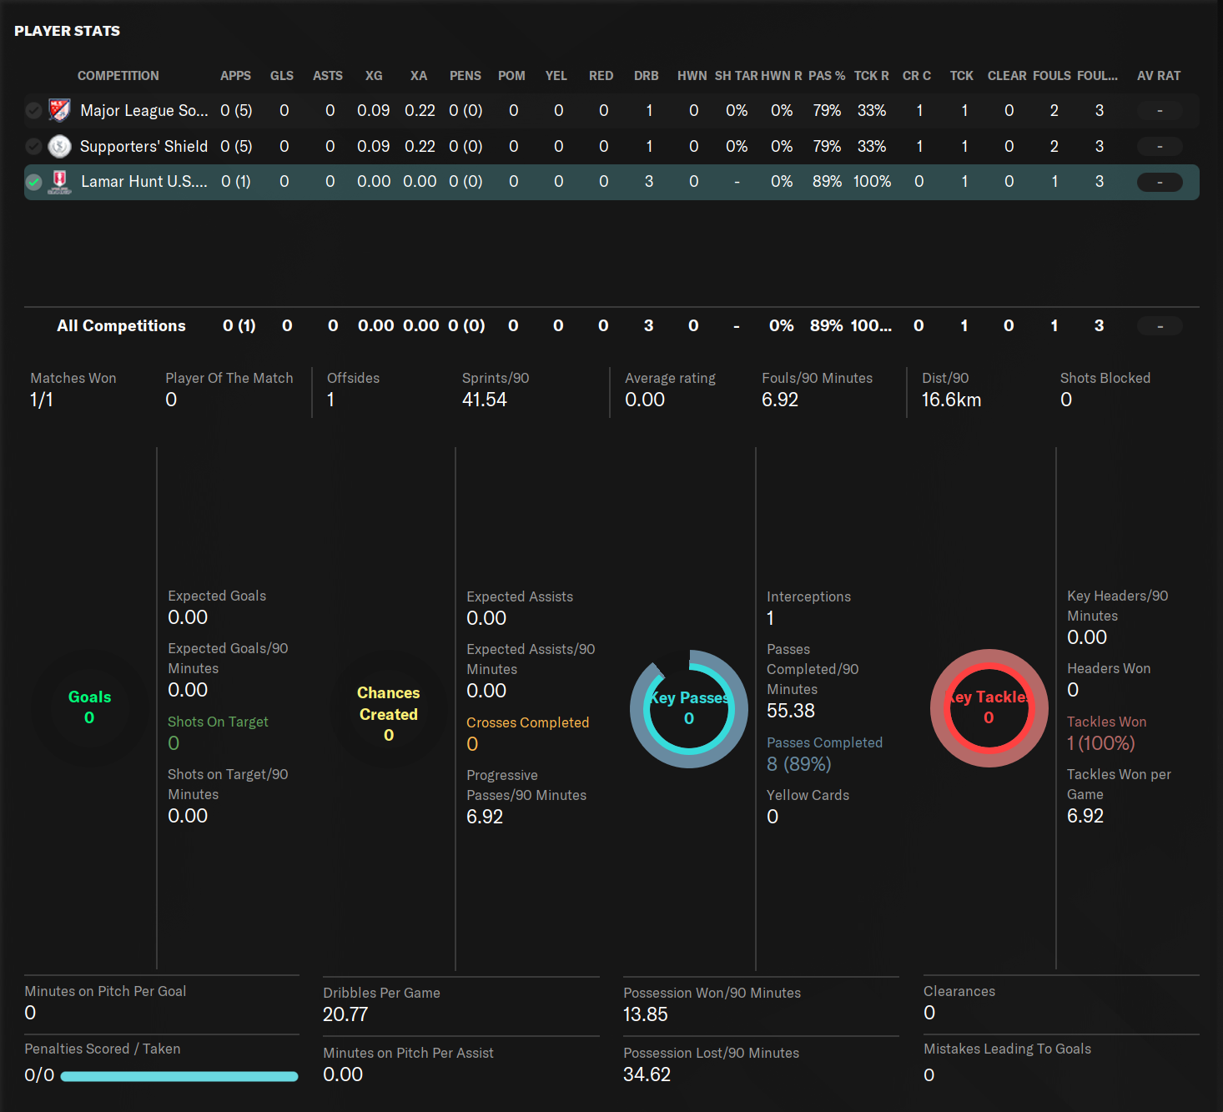Click the Clearances stat label
This screenshot has height=1112, width=1223.
click(959, 991)
